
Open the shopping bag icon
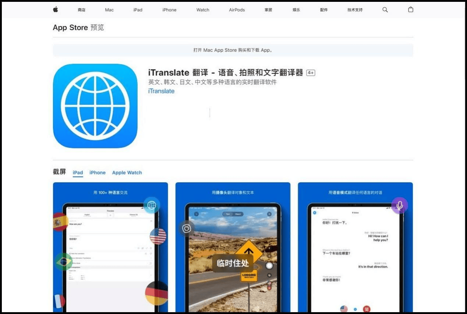pos(411,10)
